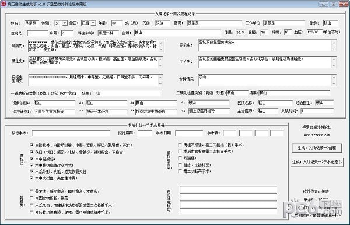Click the plan field containing 急诊手术治疗
This screenshot has width=350, height=225.
(107, 112)
